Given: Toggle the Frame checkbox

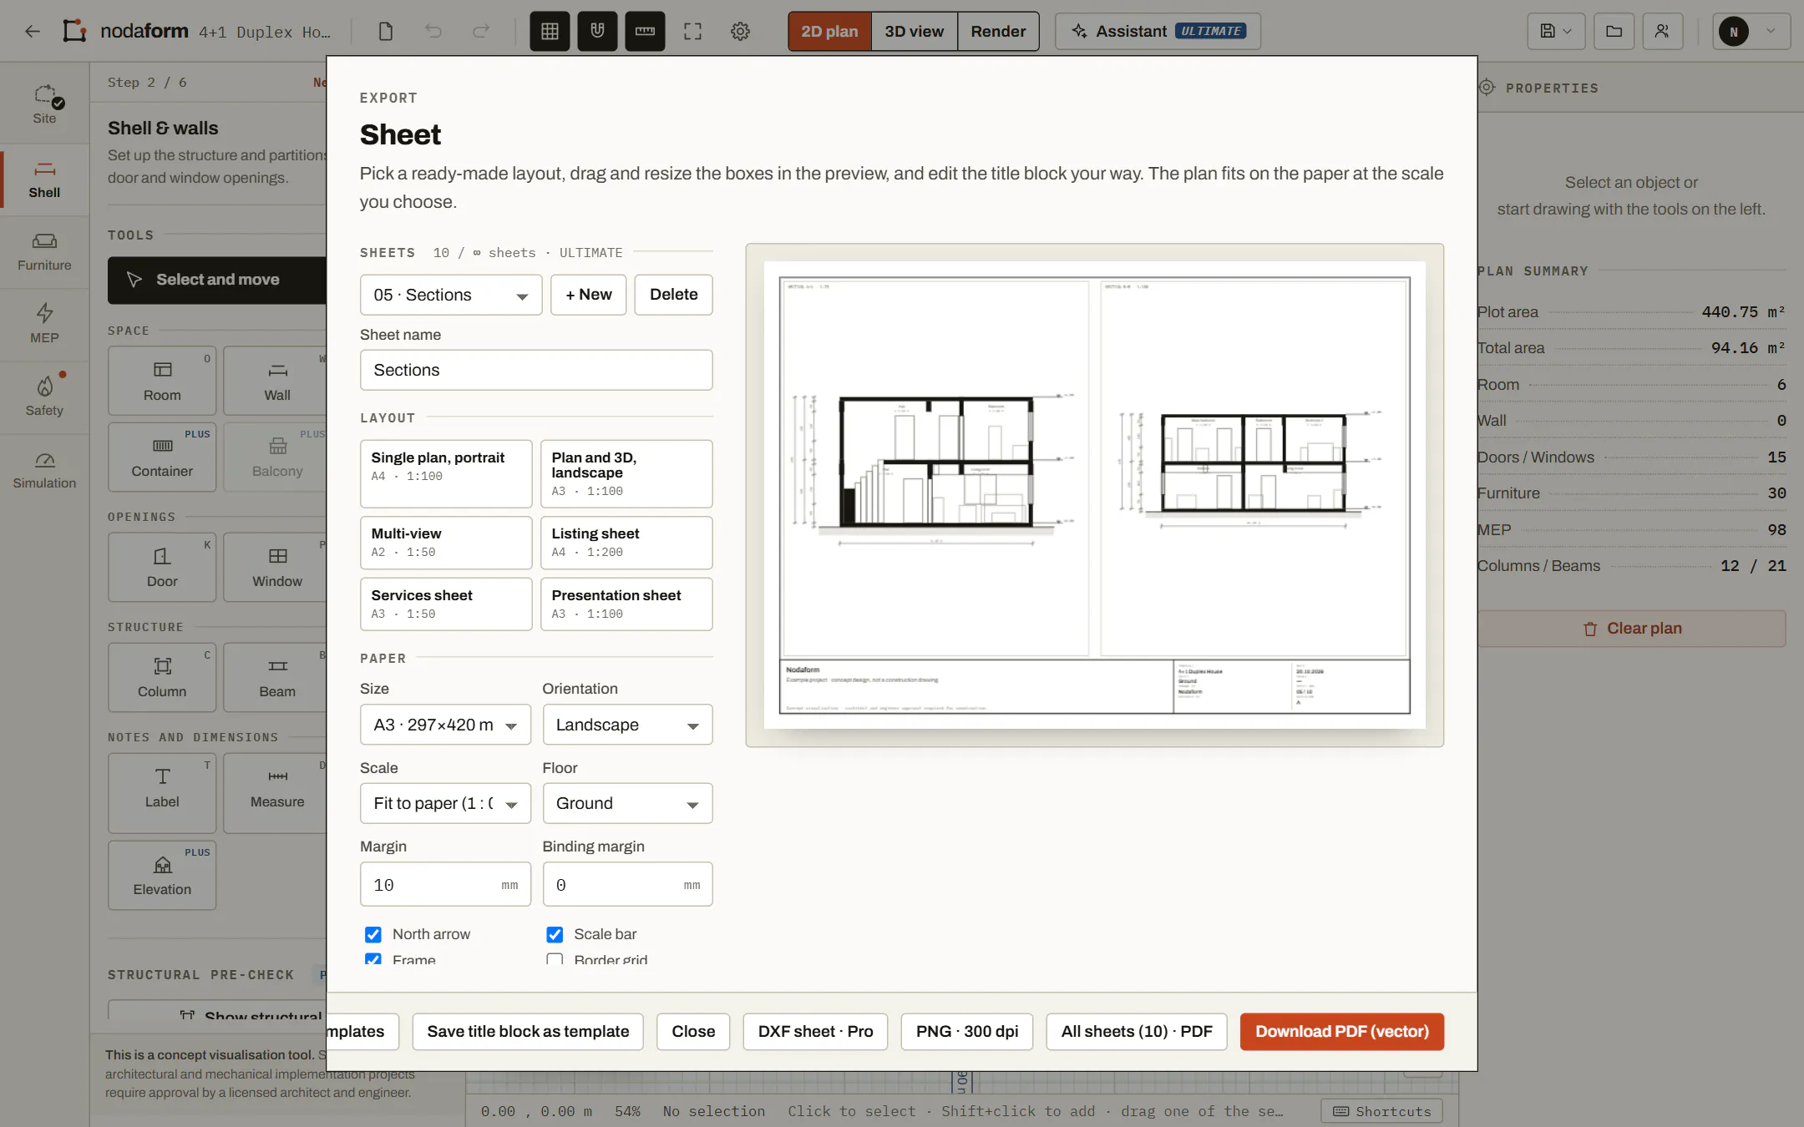Looking at the screenshot, I should coord(372,959).
